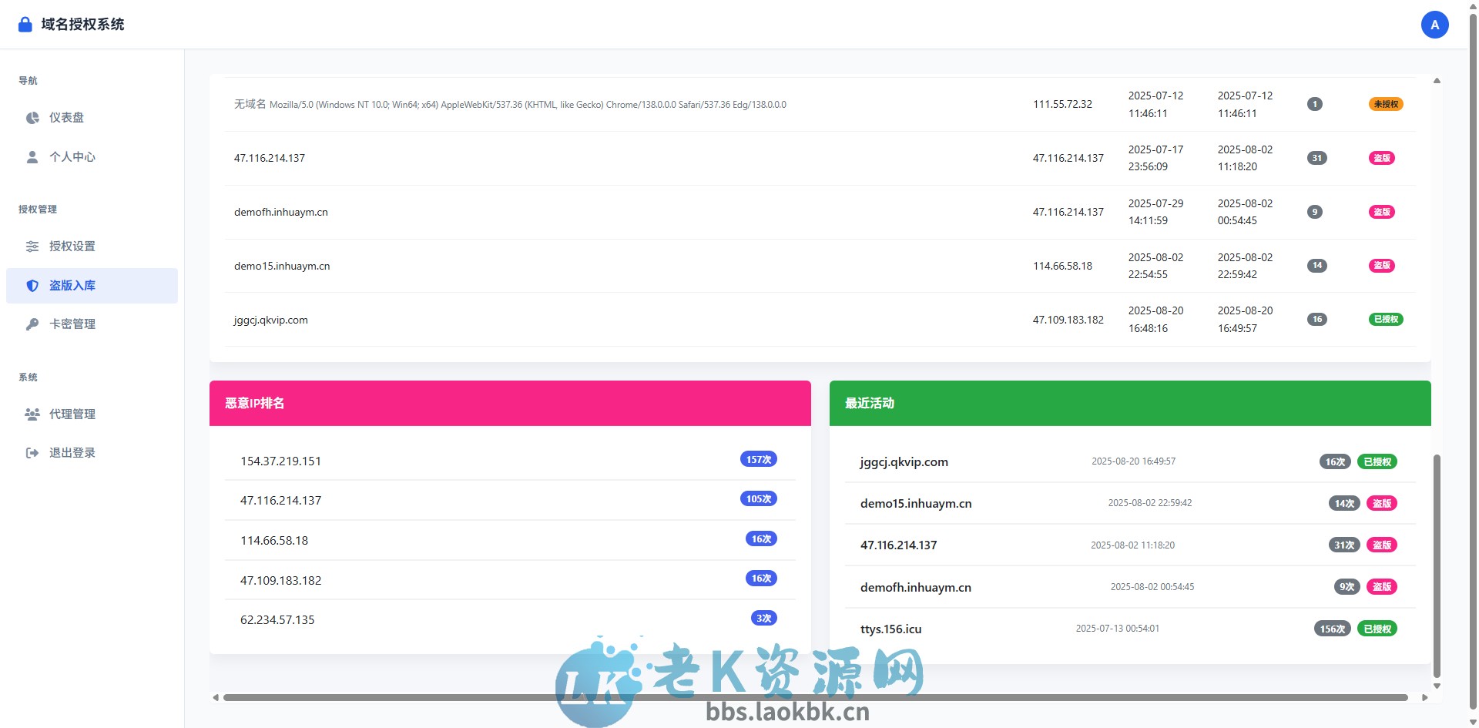The width and height of the screenshot is (1479, 728).
Task: Select the 仪表盘 pie chart icon
Action: point(32,117)
